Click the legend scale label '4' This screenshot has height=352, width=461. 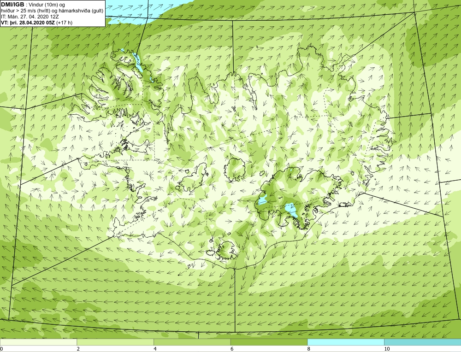[155, 349]
